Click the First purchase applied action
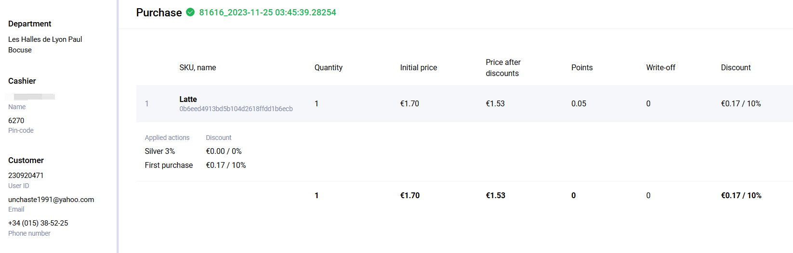 [x=169, y=165]
